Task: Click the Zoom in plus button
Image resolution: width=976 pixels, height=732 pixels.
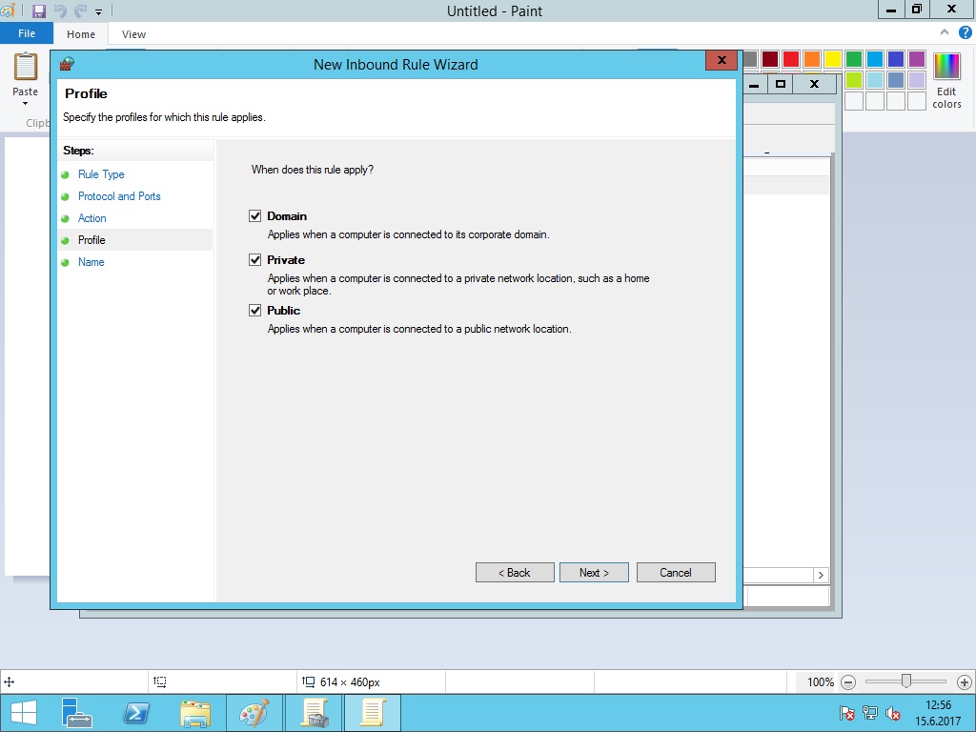Action: pos(964,682)
